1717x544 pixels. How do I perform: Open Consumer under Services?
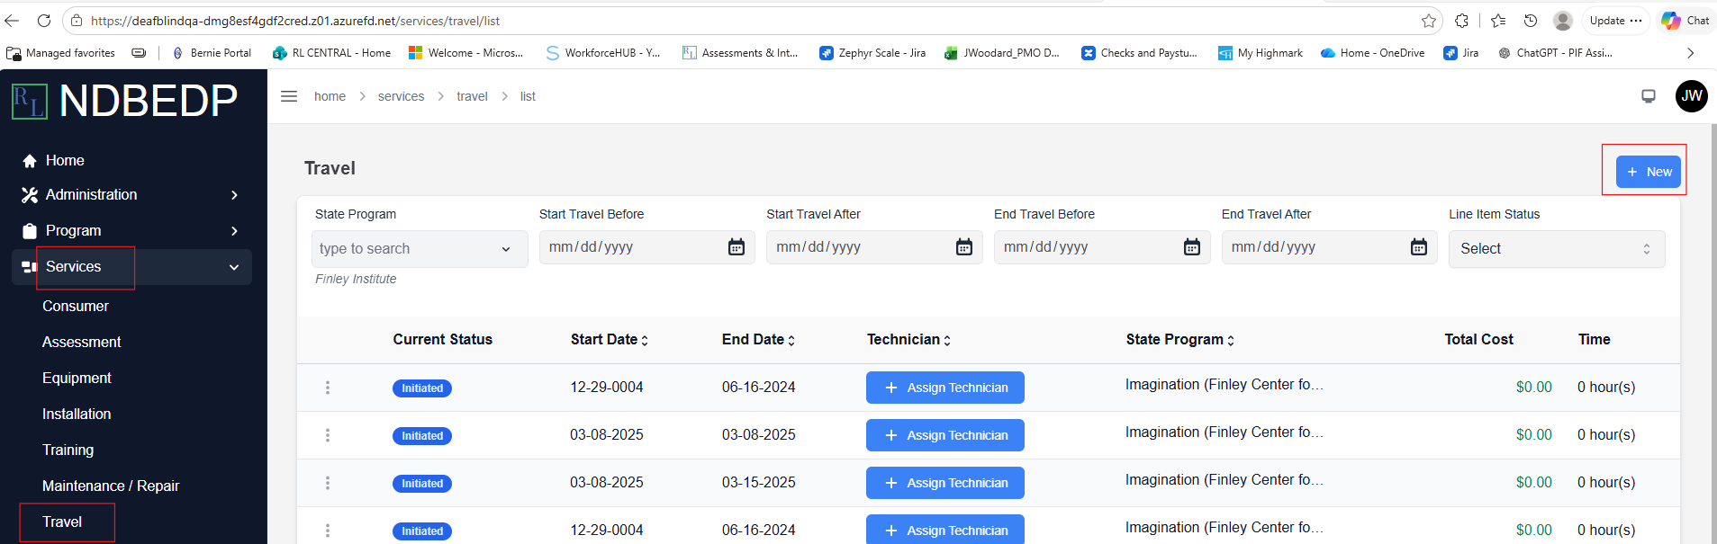76,307
